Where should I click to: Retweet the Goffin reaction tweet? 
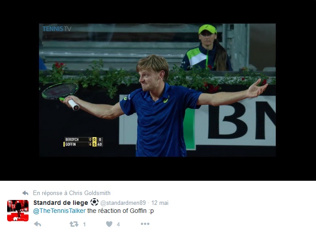click(x=74, y=224)
